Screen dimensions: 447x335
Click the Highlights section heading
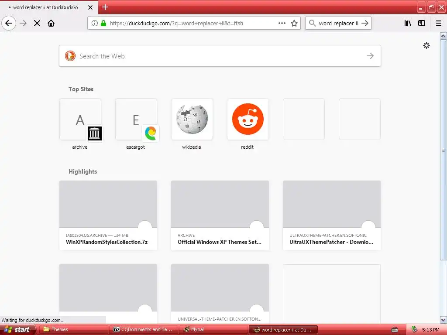(83, 171)
